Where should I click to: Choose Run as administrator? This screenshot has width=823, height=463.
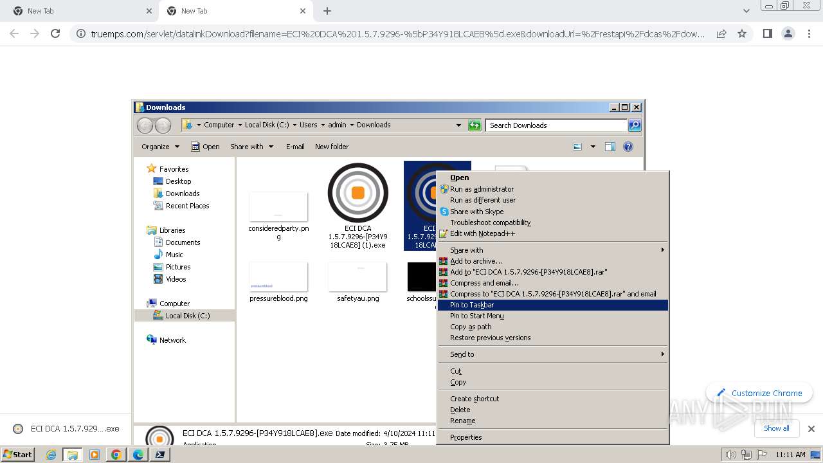553,189
